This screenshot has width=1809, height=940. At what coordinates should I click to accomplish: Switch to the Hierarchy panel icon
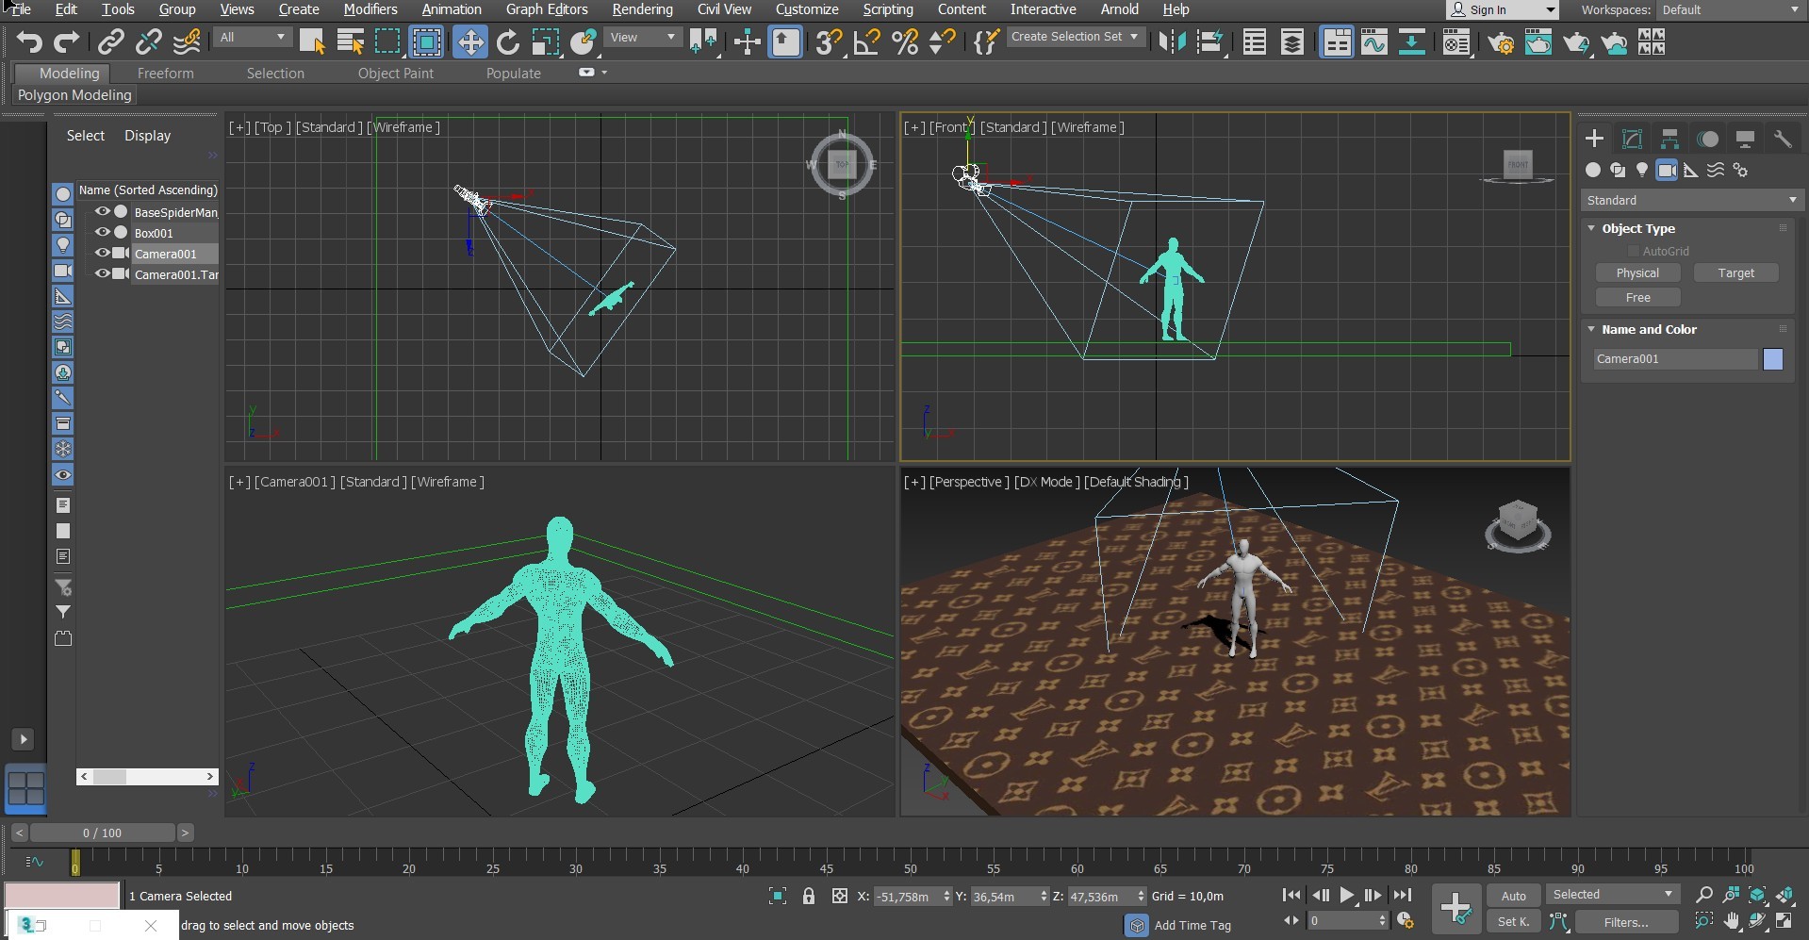[x=1669, y=139]
